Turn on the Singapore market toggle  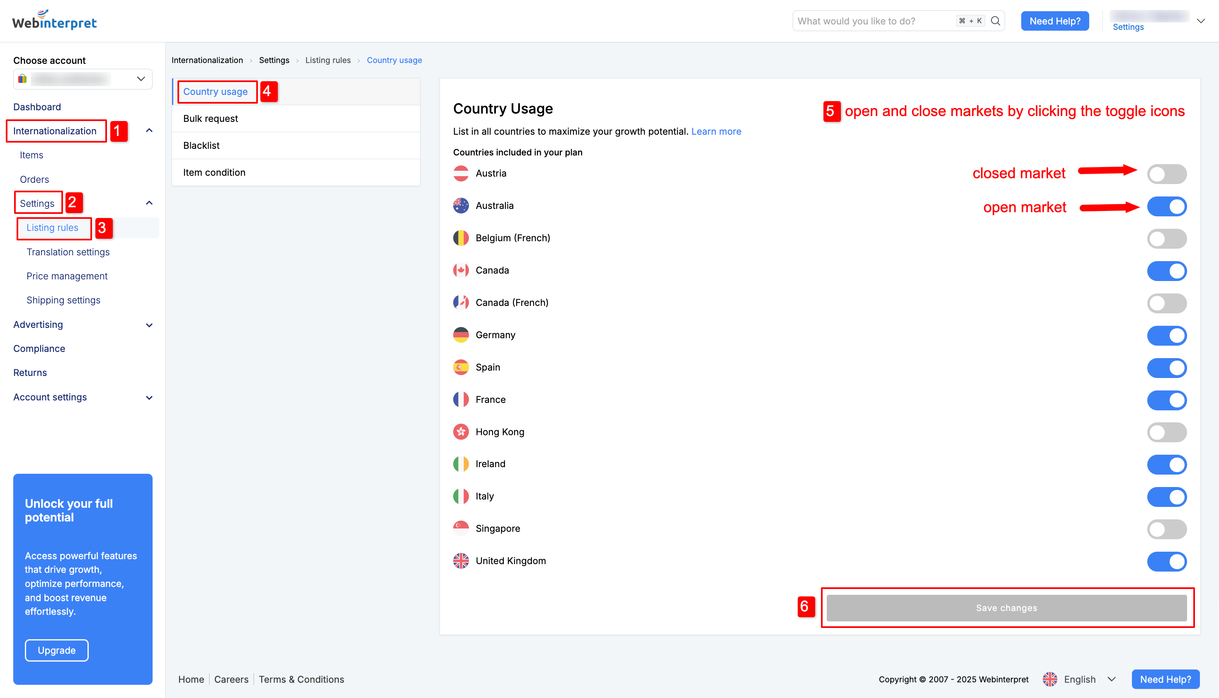[x=1166, y=529]
